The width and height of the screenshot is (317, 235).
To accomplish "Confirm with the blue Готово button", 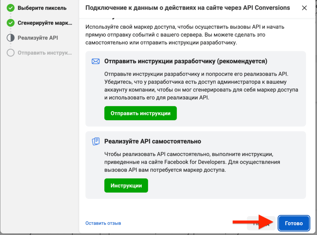I will coord(294,223).
